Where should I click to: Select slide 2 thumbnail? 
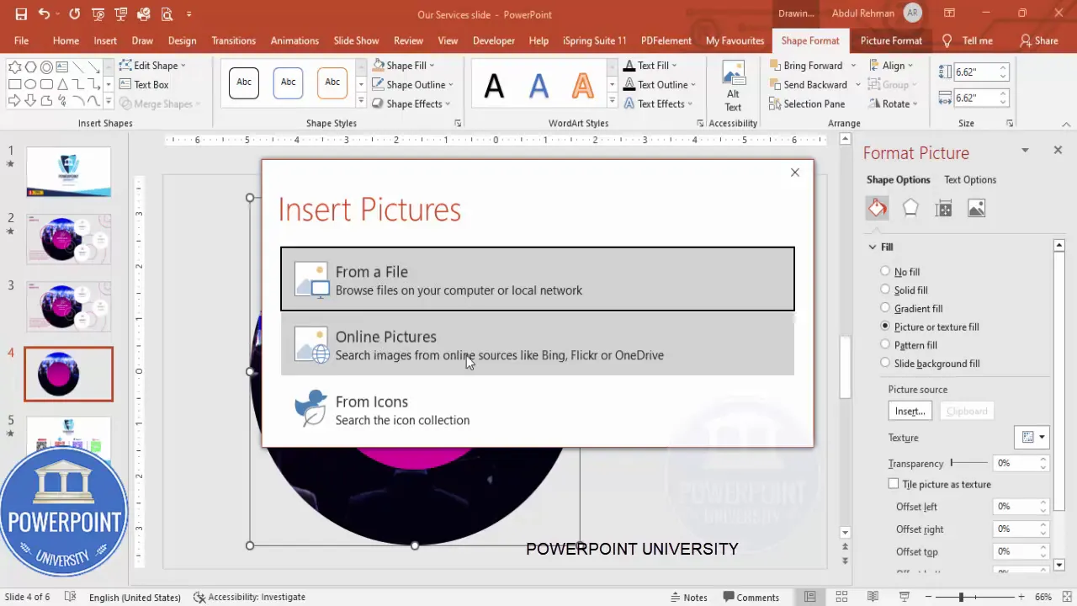[x=68, y=239]
